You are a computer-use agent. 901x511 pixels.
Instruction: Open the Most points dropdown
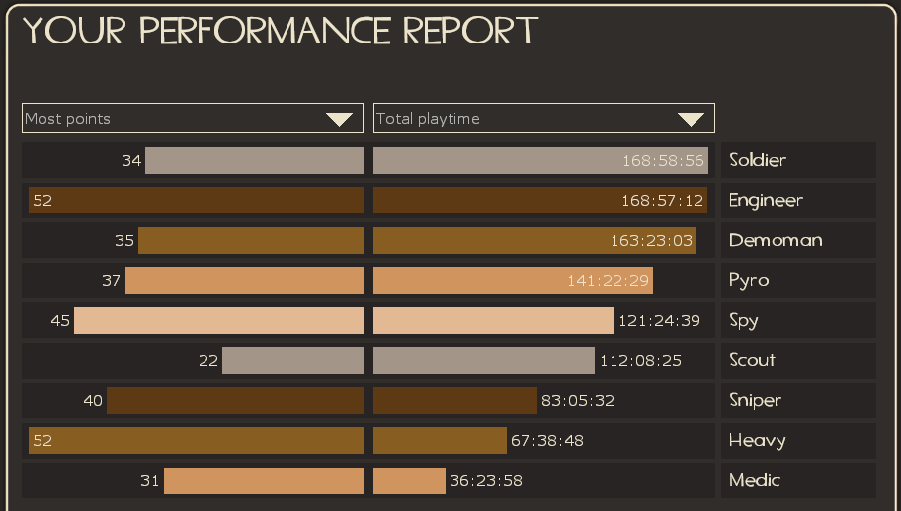click(x=193, y=118)
